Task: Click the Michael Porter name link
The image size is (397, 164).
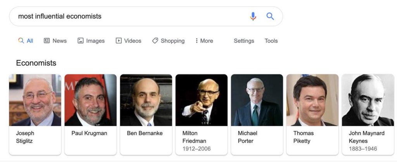Action: click(x=247, y=137)
